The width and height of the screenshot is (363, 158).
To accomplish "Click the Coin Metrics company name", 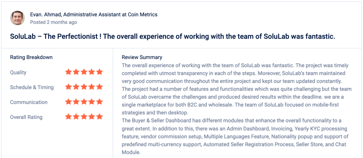I will click(x=142, y=14).
